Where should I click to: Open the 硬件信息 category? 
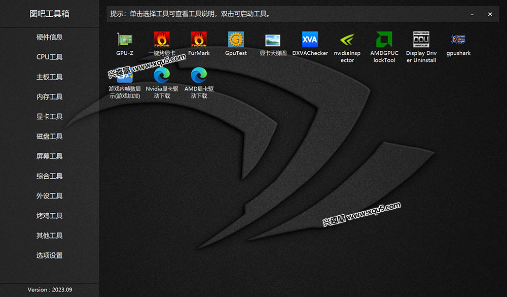50,37
